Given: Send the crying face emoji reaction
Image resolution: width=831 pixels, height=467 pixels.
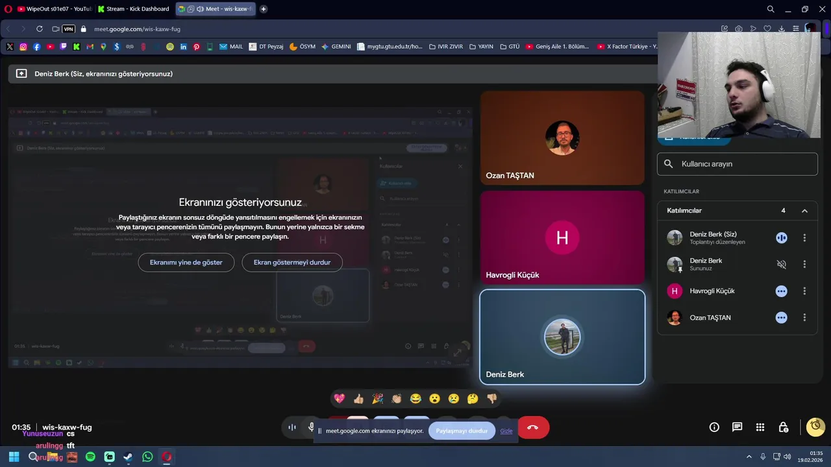Looking at the screenshot, I should [x=454, y=398].
